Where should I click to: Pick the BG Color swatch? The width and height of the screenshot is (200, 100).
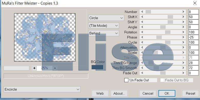[98, 67]
